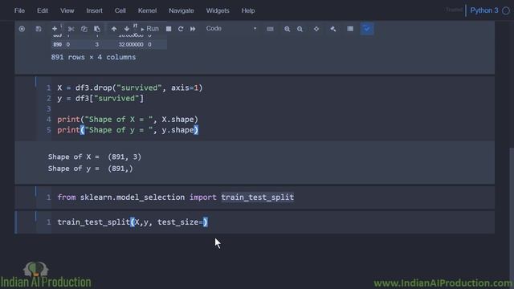Open the Navigate menu
514x289 pixels.
[182, 10]
